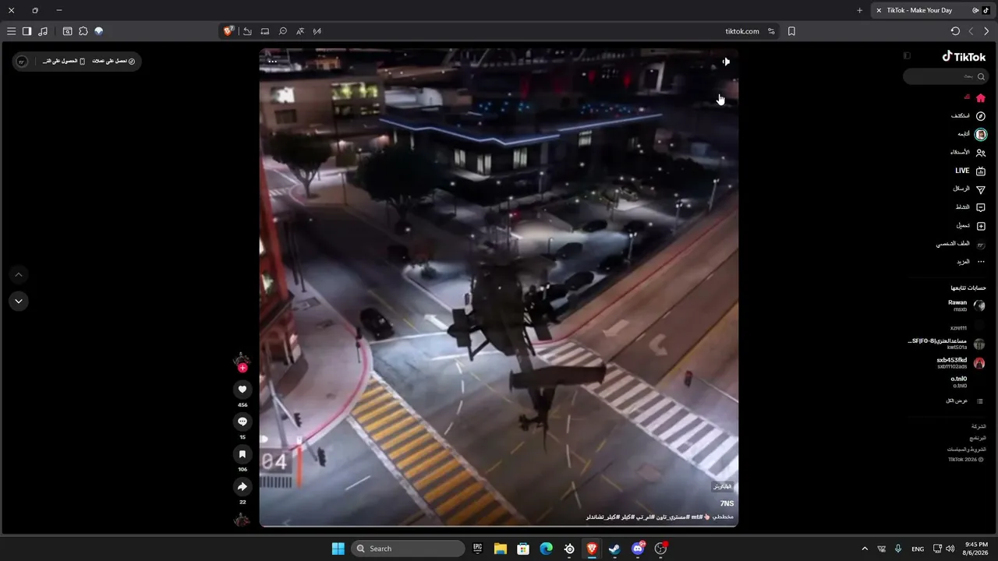Open the browser extensions puzzle icon
Viewport: 998px width, 561px height.
(x=83, y=31)
